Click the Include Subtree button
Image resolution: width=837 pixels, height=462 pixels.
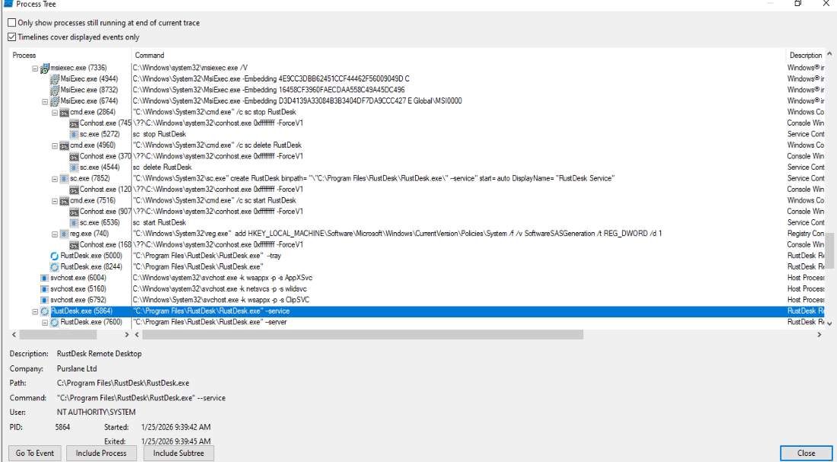coord(180,453)
